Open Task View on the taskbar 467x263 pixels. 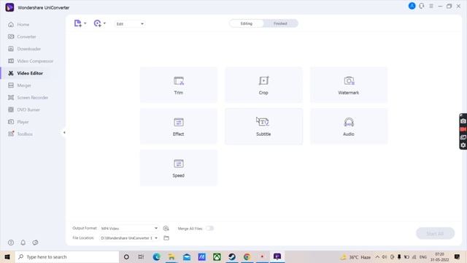pos(141,256)
